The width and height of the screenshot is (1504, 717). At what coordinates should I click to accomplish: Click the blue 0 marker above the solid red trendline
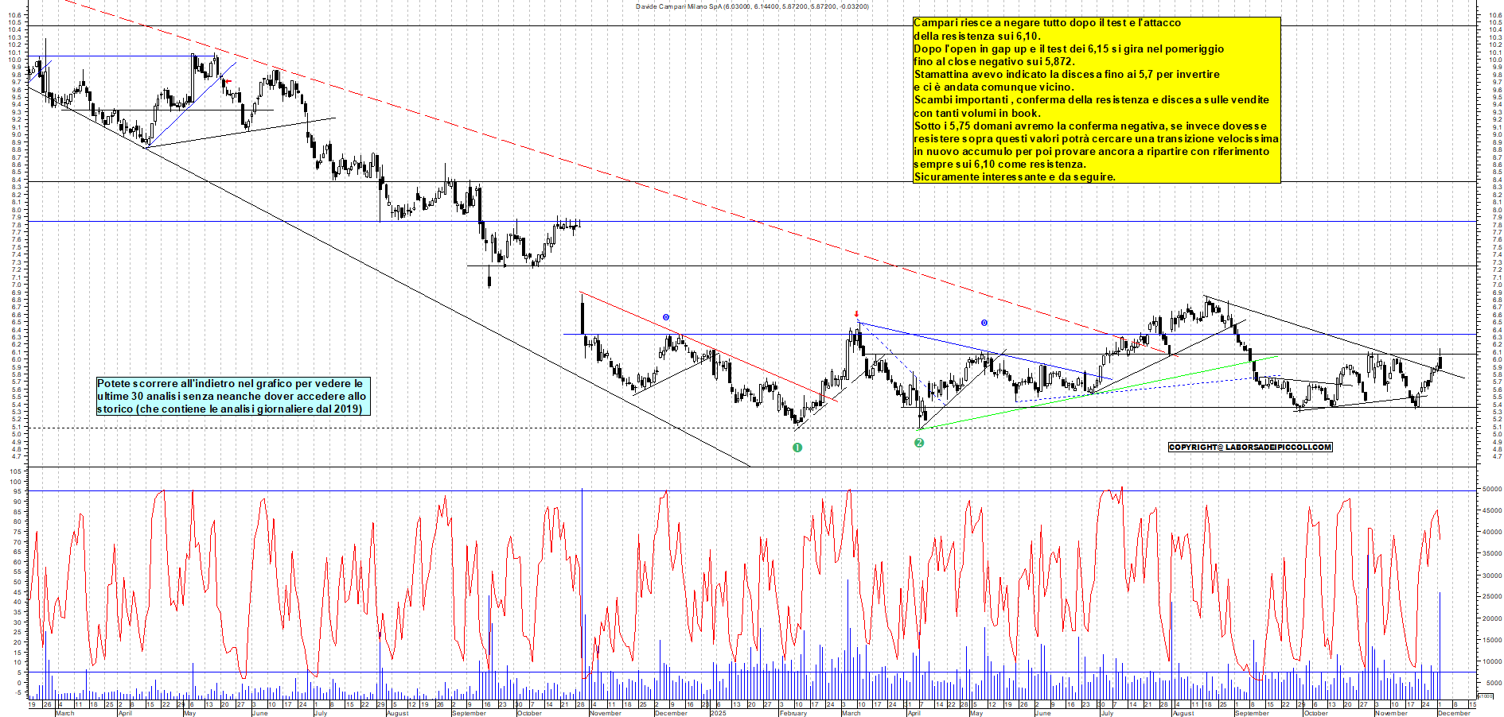click(666, 317)
